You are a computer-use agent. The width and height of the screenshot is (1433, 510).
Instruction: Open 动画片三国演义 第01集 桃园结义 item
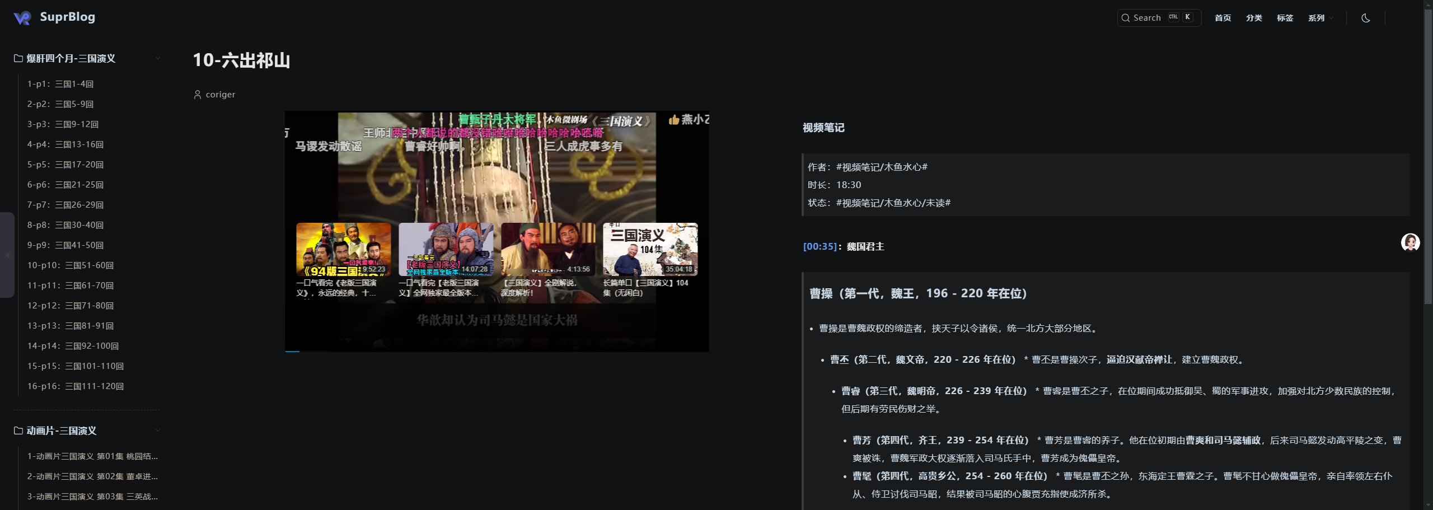tap(92, 456)
